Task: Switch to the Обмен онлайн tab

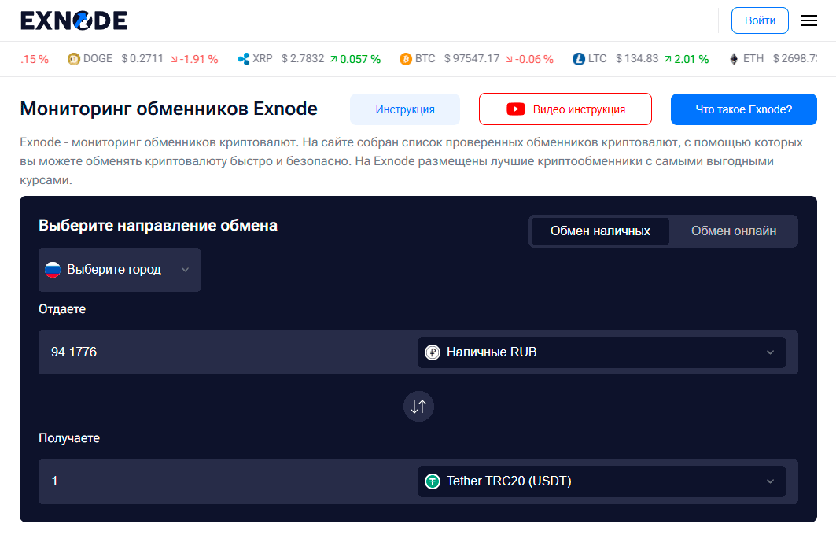Action: click(732, 231)
